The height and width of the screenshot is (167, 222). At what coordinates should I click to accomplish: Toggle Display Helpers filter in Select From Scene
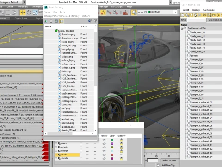pyautogui.click(x=200, y=15)
